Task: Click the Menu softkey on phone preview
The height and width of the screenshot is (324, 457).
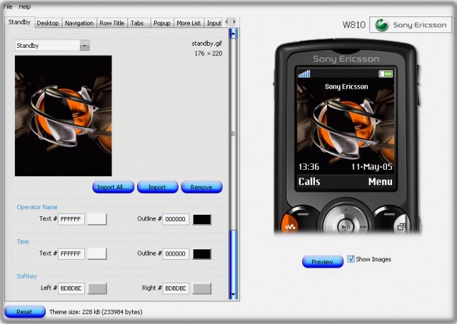Action: click(x=381, y=181)
